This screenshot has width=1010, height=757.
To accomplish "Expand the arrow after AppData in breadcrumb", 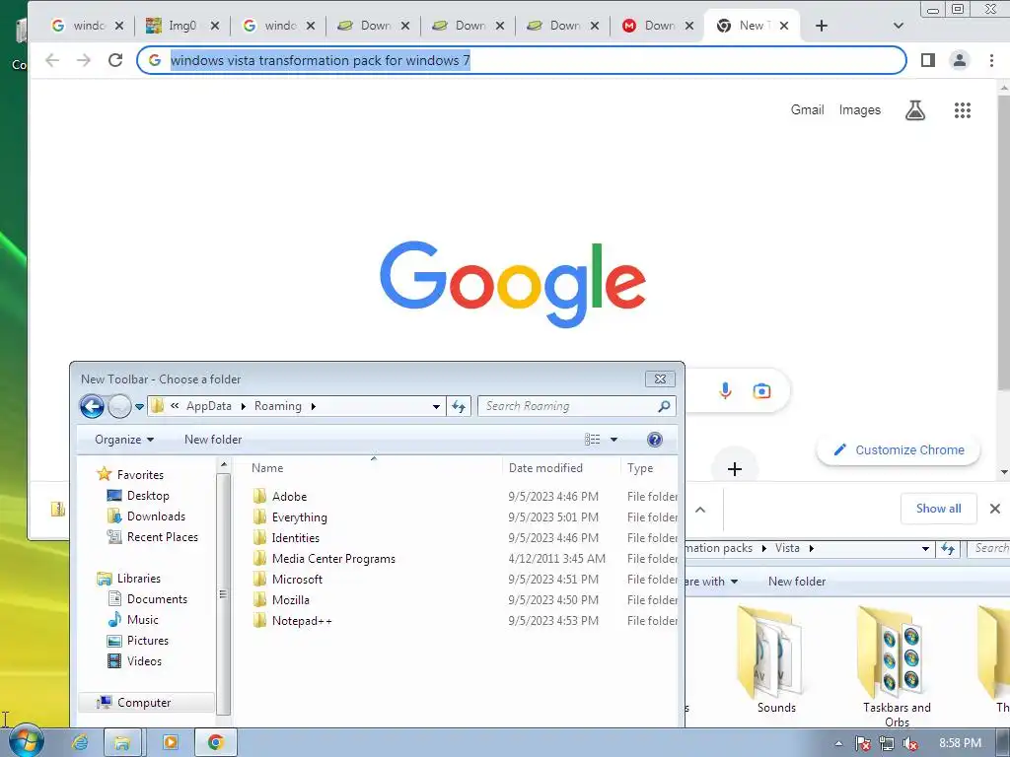I will (x=243, y=406).
